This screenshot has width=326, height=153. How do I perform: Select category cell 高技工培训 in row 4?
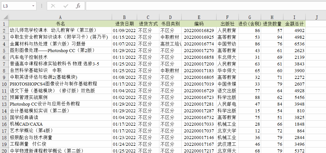click(170, 44)
